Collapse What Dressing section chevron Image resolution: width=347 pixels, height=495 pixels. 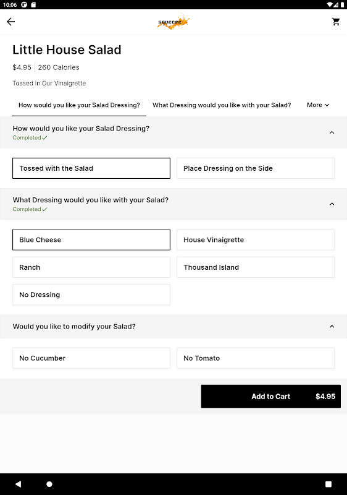332,204
